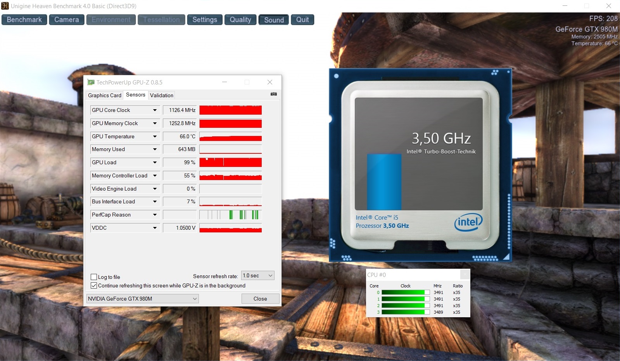This screenshot has width=620, height=361.
Task: Click the GPU Load value 99 %
Action: click(180, 163)
